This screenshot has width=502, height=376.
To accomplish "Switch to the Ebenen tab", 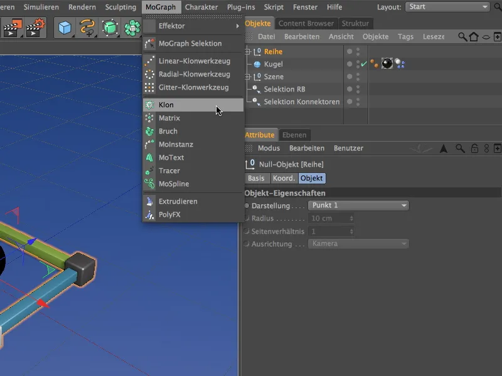I will (294, 135).
